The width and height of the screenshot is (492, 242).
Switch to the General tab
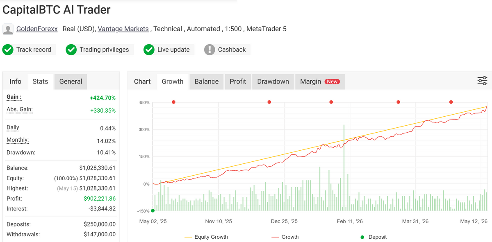click(x=71, y=81)
